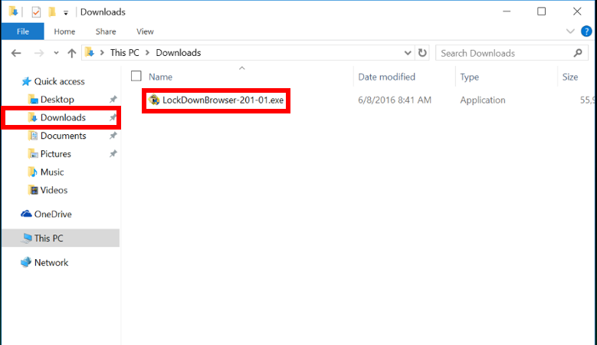Open the Home ribbon tab
The width and height of the screenshot is (597, 345).
[64, 31]
